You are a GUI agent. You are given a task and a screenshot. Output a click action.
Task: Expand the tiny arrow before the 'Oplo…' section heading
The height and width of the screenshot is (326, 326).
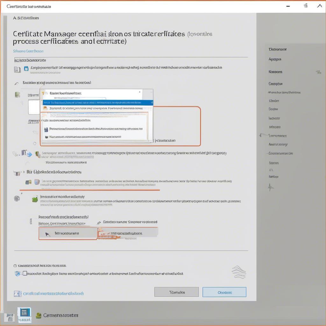[x=24, y=172]
